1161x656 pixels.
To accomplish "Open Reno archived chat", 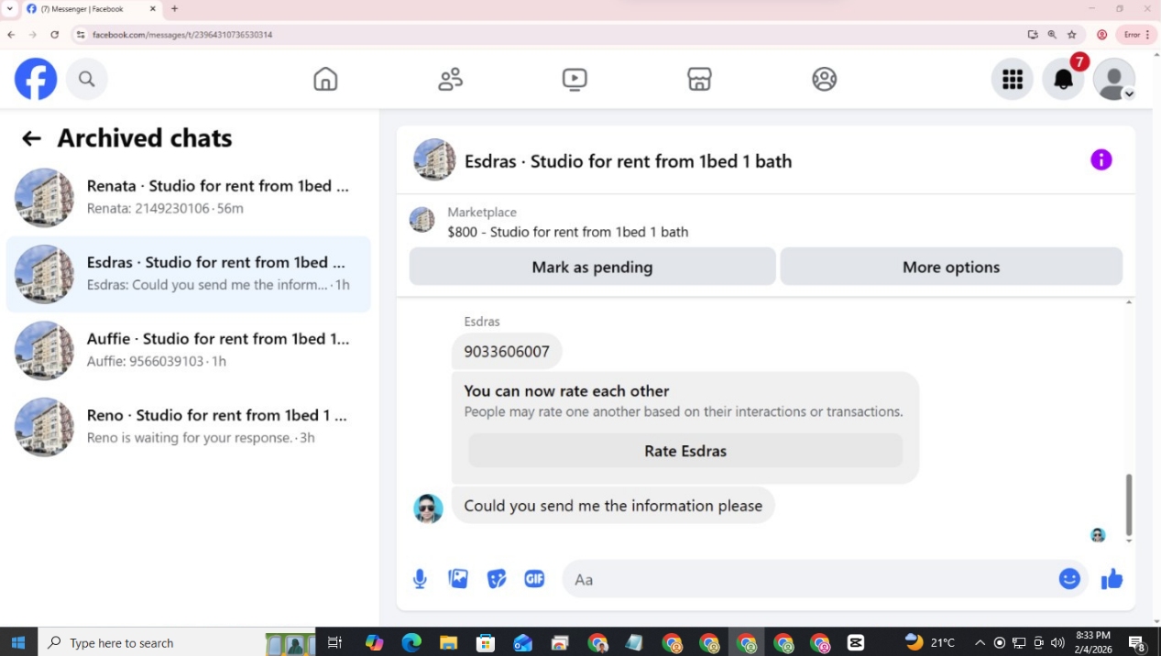I will 189,427.
